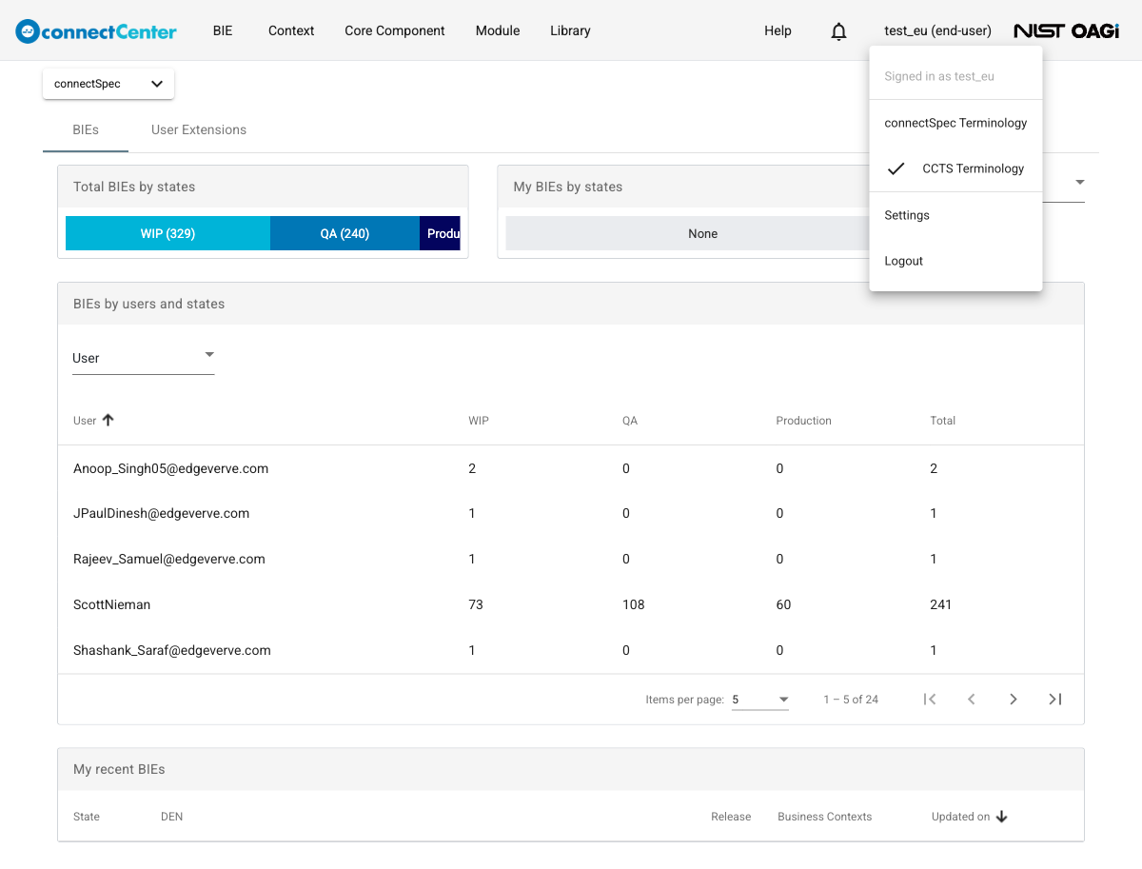1142x869 pixels.
Task: Click 'BIEs by users and states' heading
Action: (x=149, y=304)
